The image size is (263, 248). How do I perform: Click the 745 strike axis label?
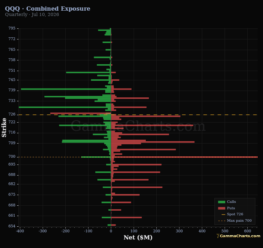(12, 80)
